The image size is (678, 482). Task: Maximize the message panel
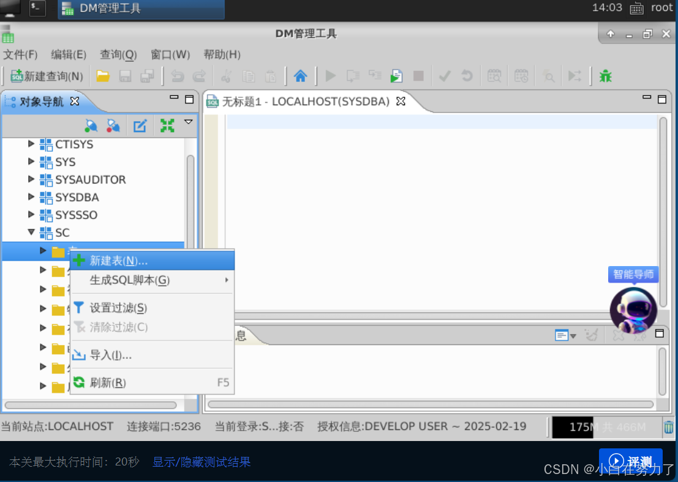pos(660,333)
